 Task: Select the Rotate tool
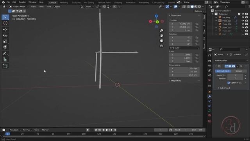[x=5, y=35]
